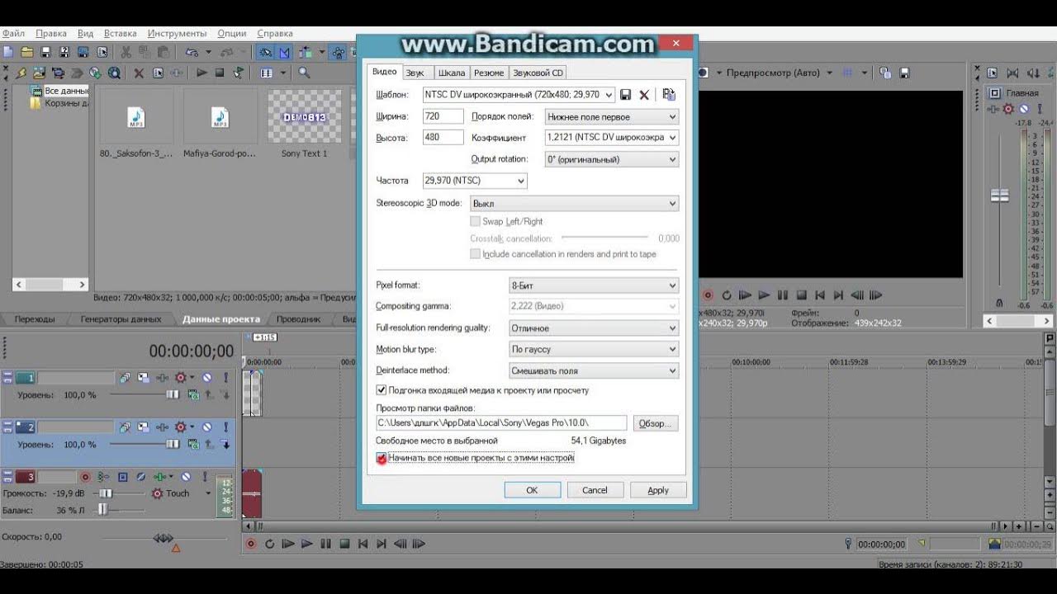Open the Deinterlace method dropdown

[x=594, y=370]
